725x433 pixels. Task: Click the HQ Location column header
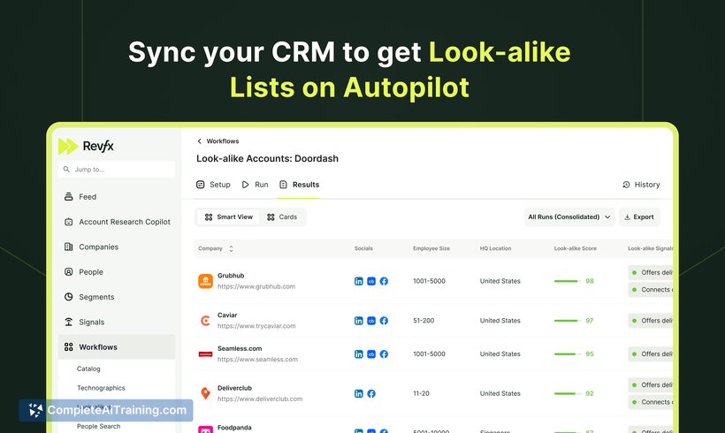(x=495, y=248)
